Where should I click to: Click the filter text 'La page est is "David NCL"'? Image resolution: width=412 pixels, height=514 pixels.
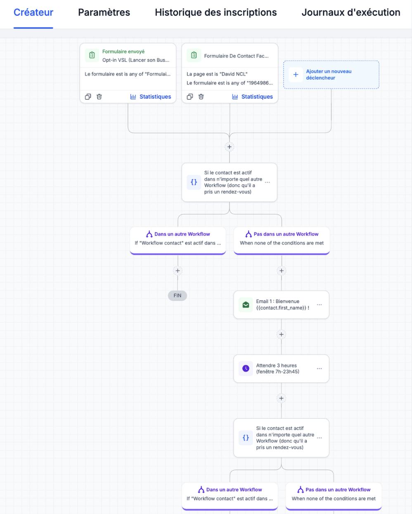click(217, 74)
